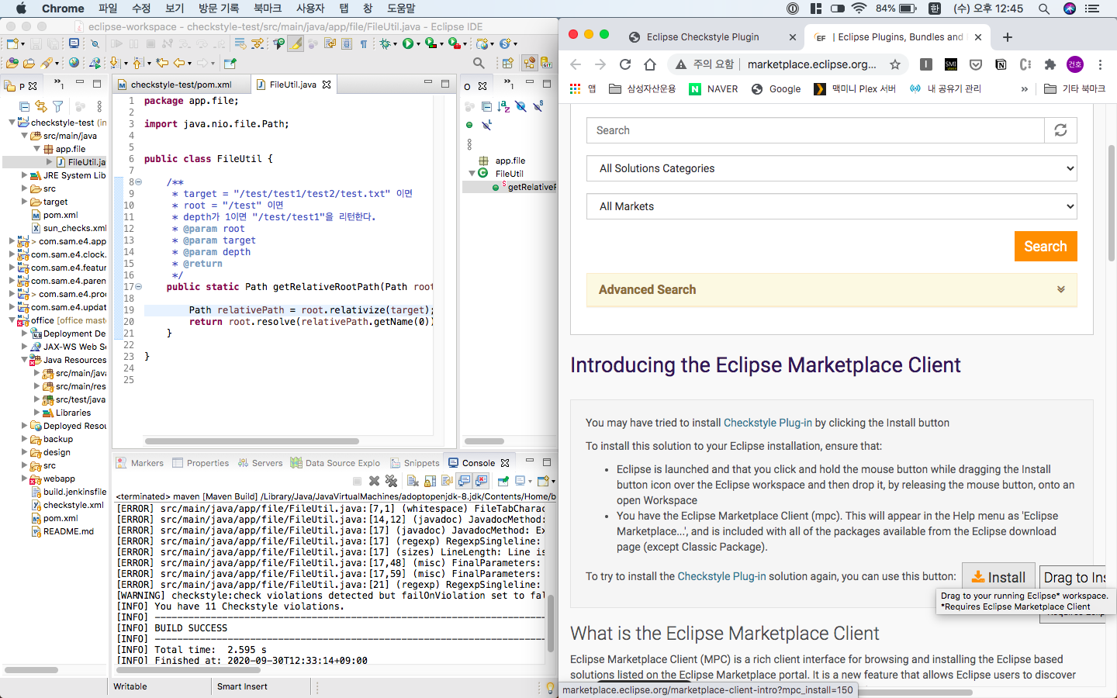Expand target folder under checkstyle-test
The height and width of the screenshot is (698, 1117).
(x=24, y=202)
